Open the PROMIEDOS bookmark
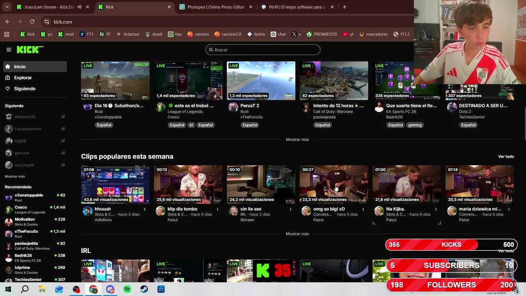The width and height of the screenshot is (526, 296). coord(321,34)
